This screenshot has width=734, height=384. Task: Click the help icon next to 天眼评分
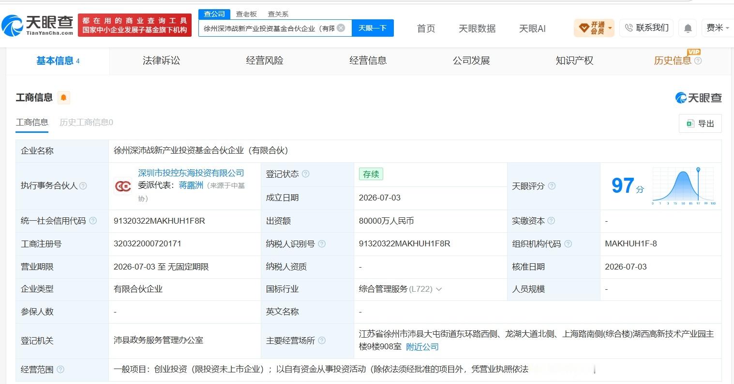pyautogui.click(x=552, y=186)
